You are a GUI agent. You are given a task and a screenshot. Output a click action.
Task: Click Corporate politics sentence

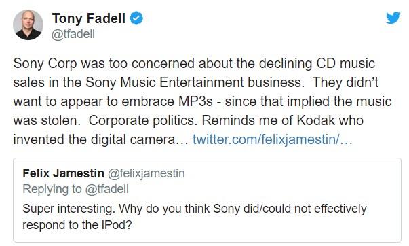pyautogui.click(x=141, y=120)
